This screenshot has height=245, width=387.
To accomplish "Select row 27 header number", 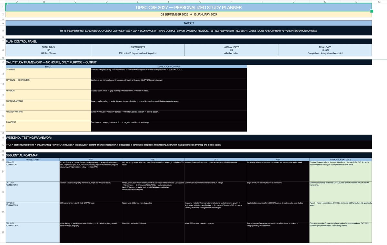I will [3, 232].
